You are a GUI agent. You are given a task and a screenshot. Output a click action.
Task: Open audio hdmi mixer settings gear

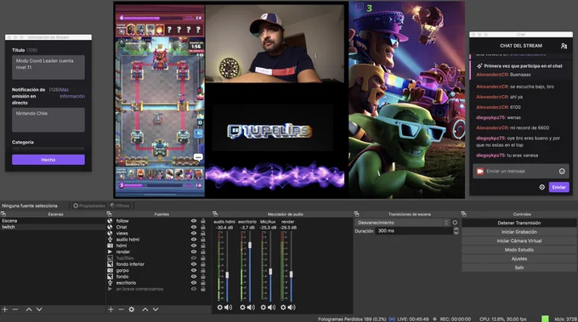point(219,308)
